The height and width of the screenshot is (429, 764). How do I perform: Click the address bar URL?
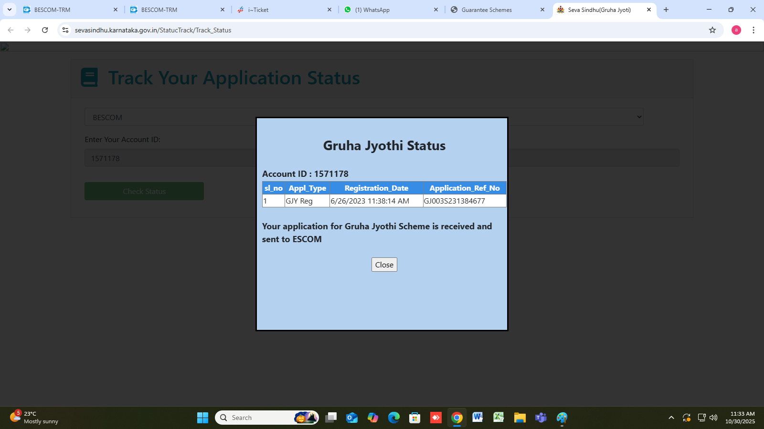[153, 30]
